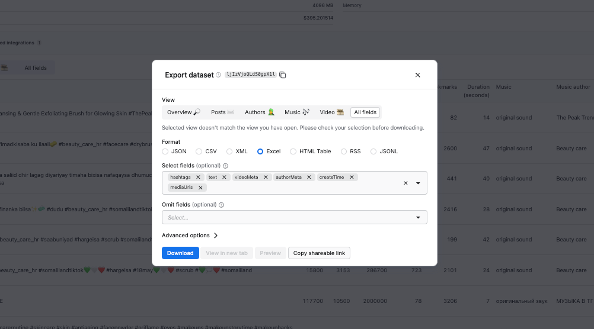Remove the mediaUrls field chip
The image size is (594, 329).
200,188
